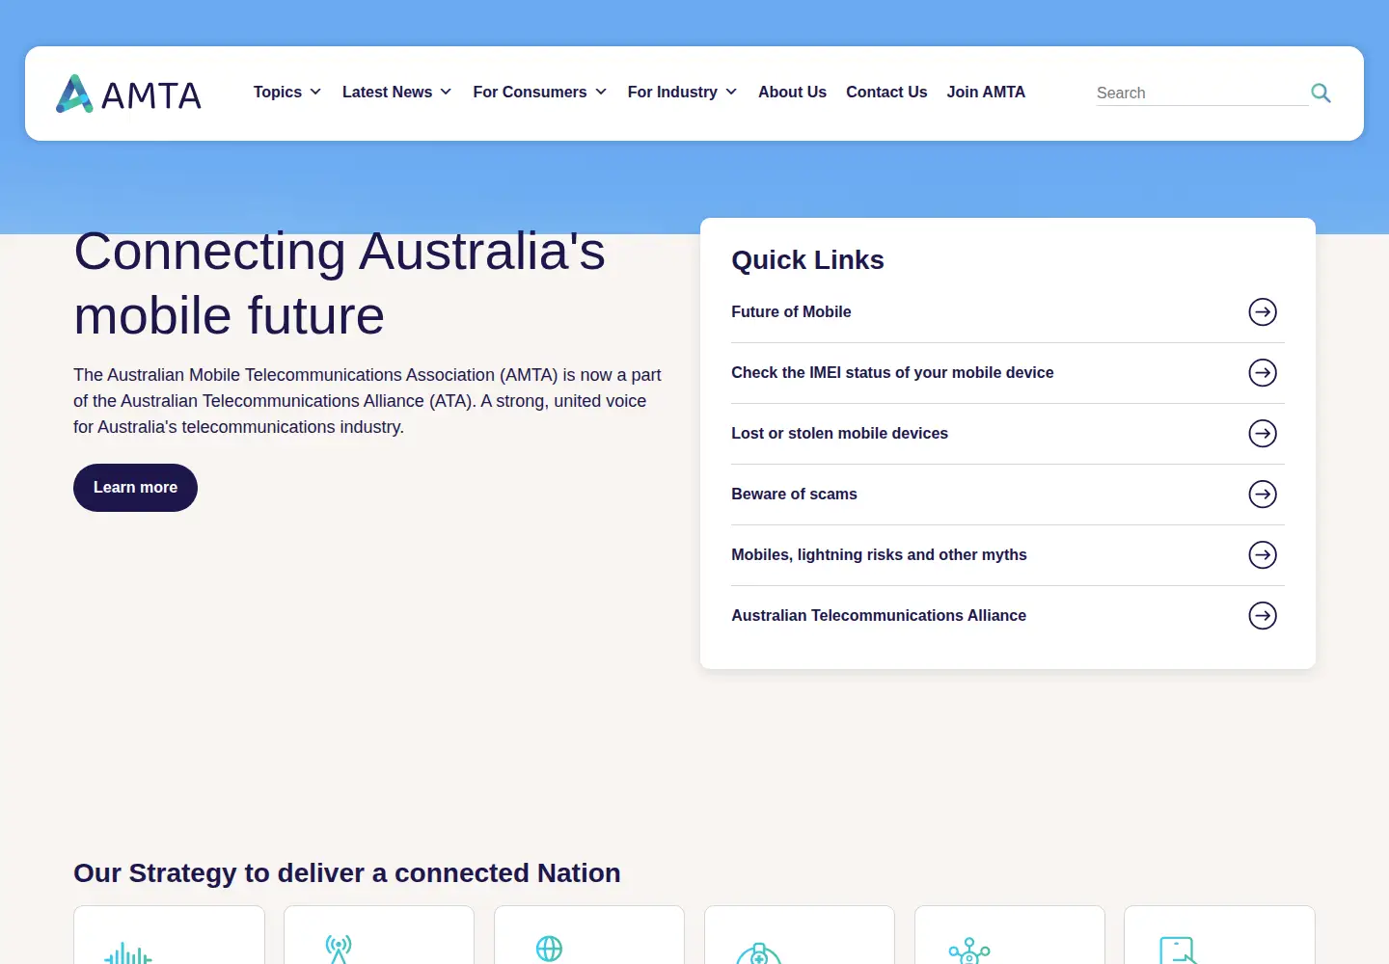Open the strategy card with the antenna tower icon
The height and width of the screenshot is (964, 1389).
pos(379,935)
